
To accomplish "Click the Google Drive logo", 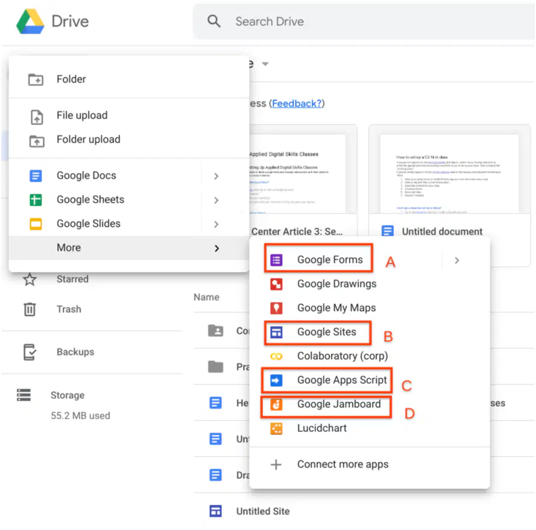I will [30, 21].
